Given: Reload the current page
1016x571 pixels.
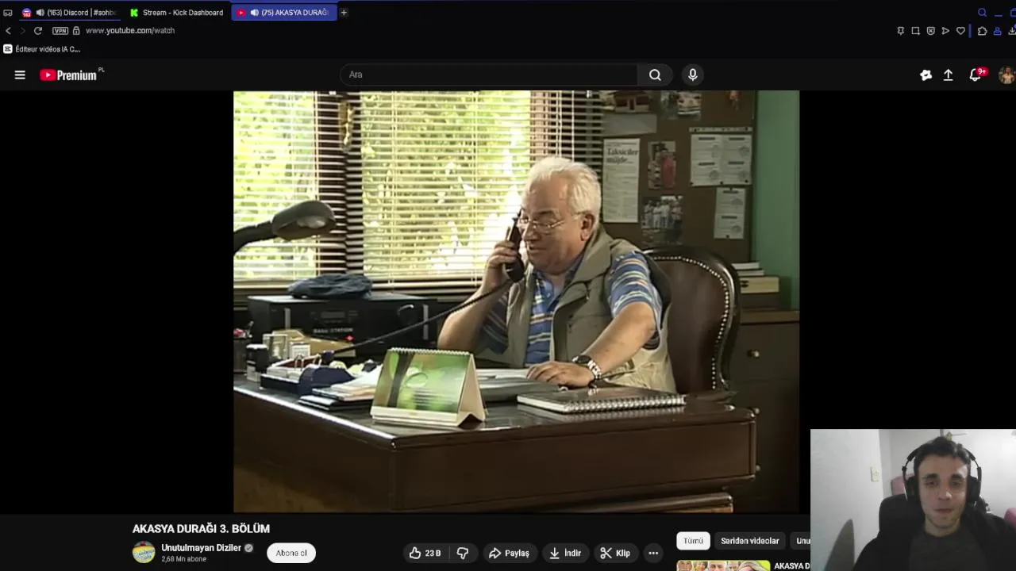Looking at the screenshot, I should (x=37, y=30).
